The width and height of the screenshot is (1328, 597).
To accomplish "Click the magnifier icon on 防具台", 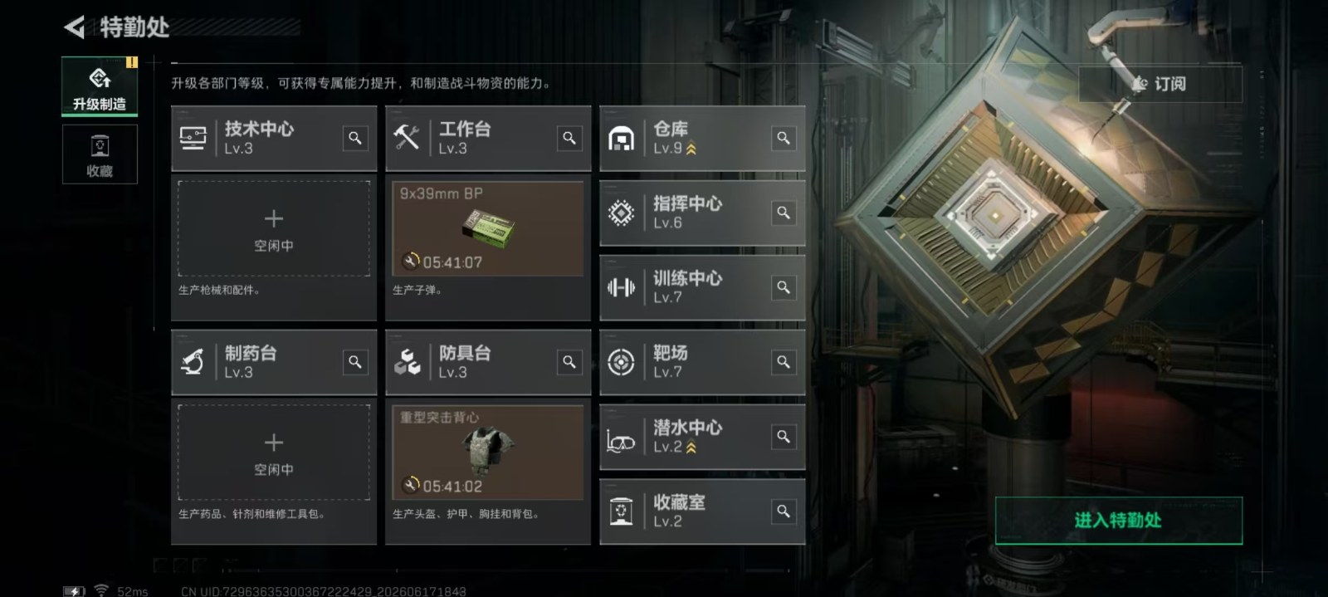I will coord(569,362).
